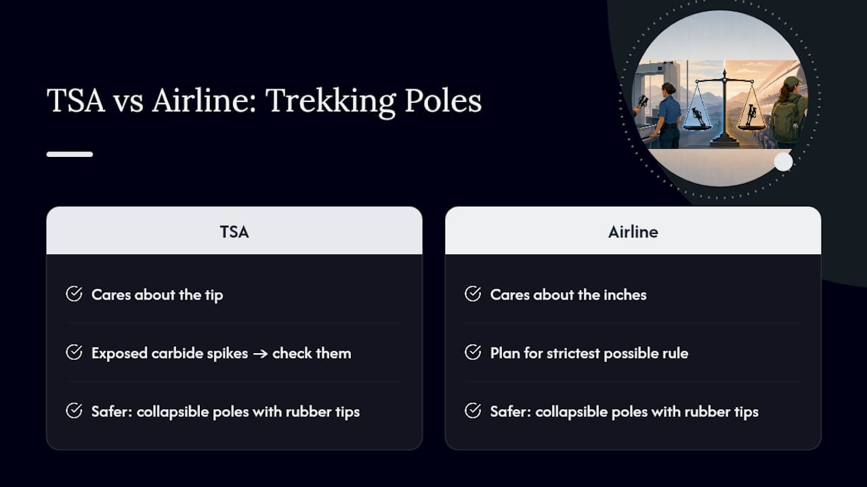The width and height of the screenshot is (867, 487).
Task: Click the white dot on the dotted circle
Action: tap(783, 162)
